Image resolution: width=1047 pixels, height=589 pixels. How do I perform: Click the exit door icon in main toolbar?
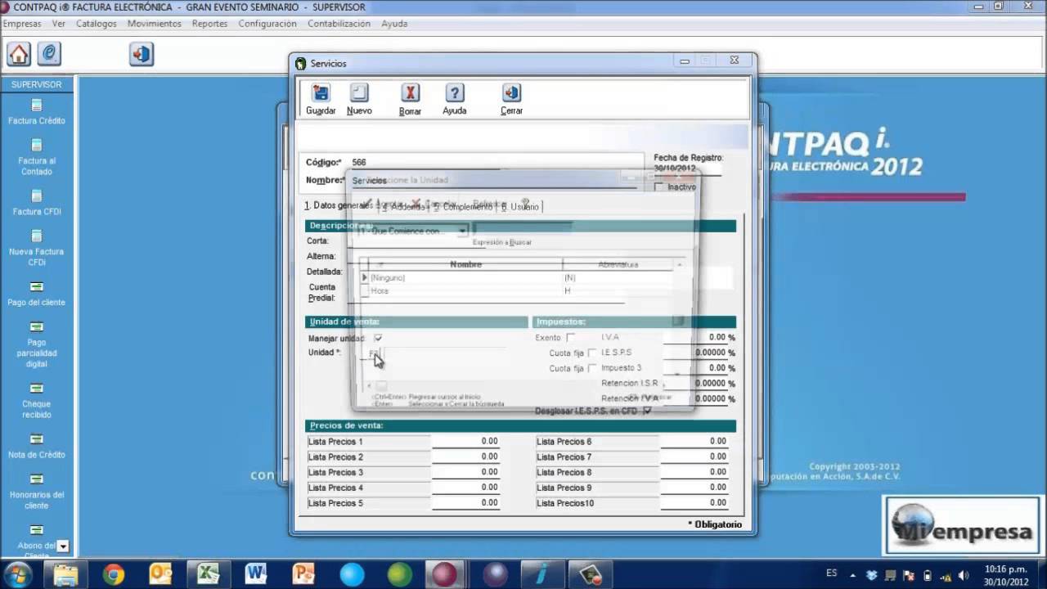click(x=142, y=55)
